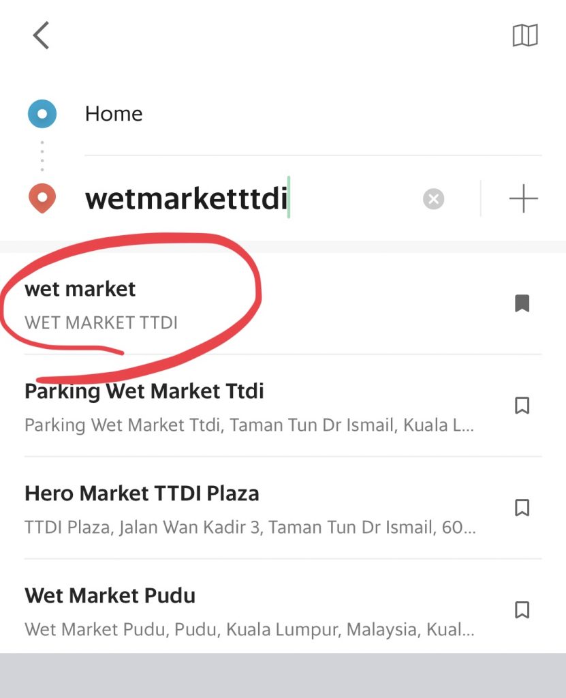Image resolution: width=566 pixels, height=698 pixels.
Task: Bookmark Wet Market Pudu result
Action: pyautogui.click(x=522, y=610)
